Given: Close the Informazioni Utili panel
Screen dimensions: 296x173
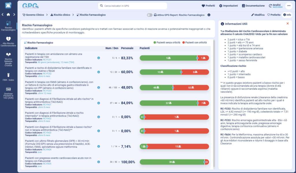Looking at the screenshot, I should pos(287,24).
